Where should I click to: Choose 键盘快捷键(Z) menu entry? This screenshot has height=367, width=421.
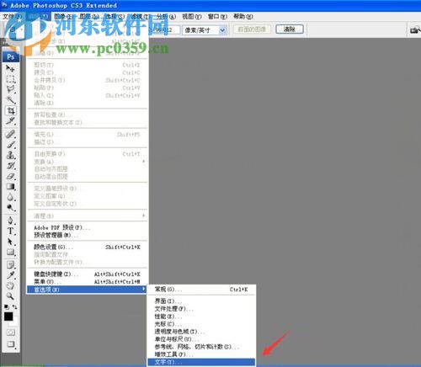pos(88,274)
